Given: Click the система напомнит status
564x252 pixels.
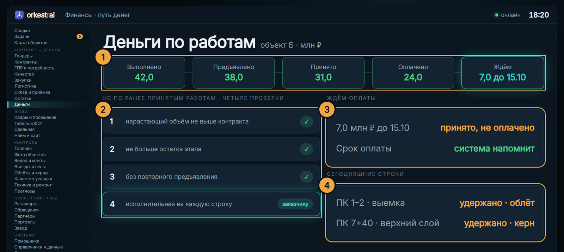Looking at the screenshot, I should pos(494,149).
